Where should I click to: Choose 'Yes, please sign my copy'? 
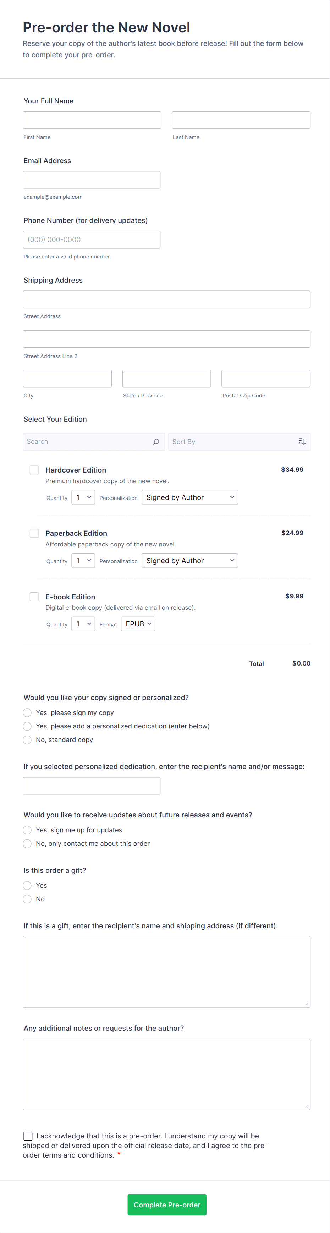pos(28,713)
